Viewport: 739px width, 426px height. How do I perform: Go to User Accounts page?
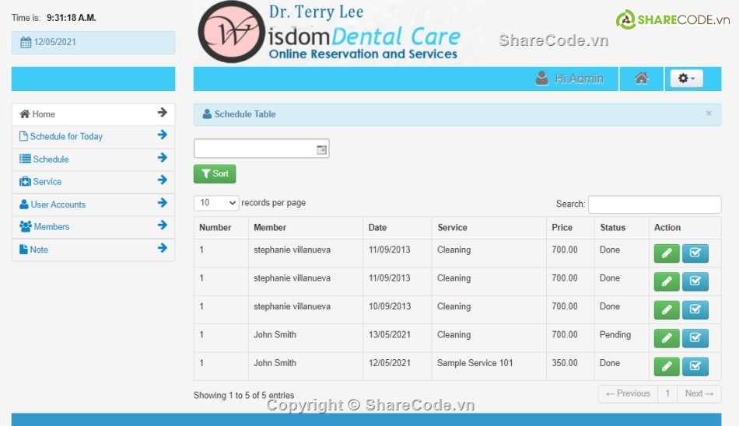[58, 204]
